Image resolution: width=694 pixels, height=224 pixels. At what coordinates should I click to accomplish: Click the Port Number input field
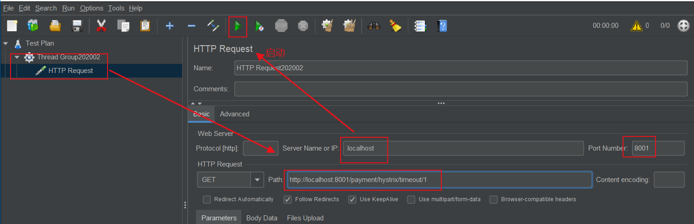[x=658, y=148]
